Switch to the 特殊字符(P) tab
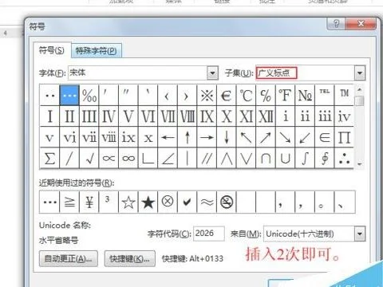383x287 pixels. tap(97, 50)
